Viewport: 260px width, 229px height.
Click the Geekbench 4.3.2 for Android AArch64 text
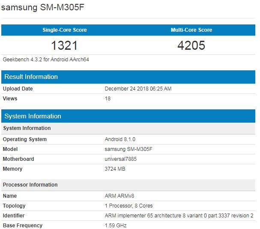click(x=46, y=60)
